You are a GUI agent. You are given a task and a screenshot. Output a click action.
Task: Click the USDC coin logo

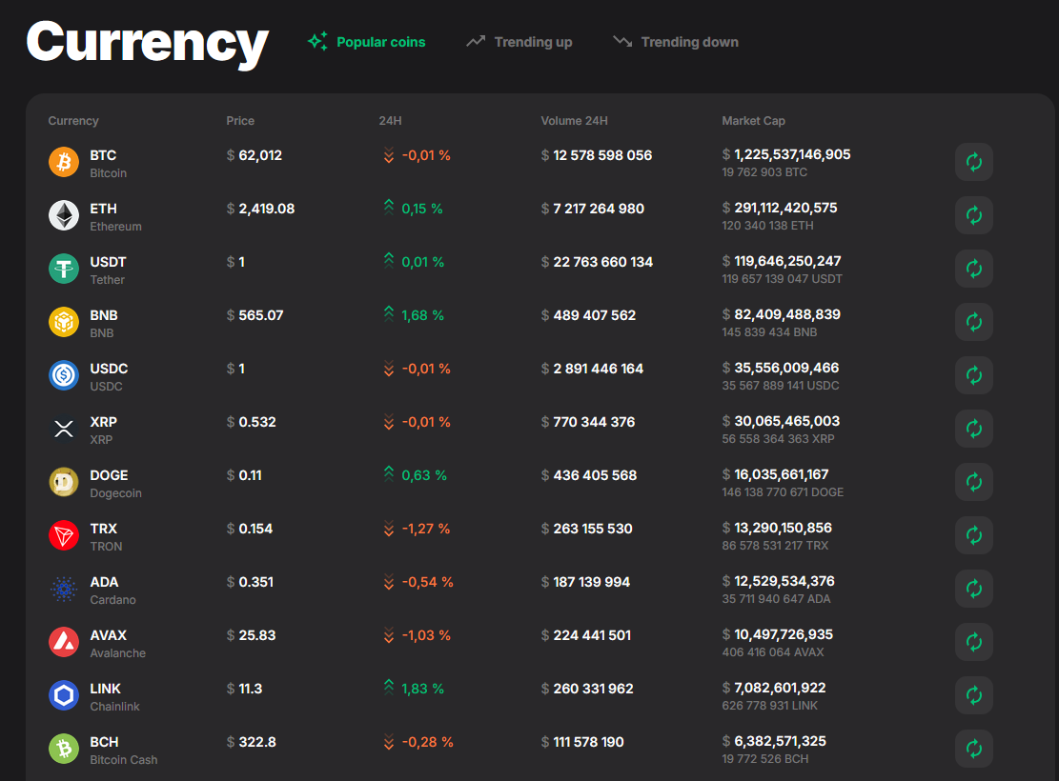(64, 375)
